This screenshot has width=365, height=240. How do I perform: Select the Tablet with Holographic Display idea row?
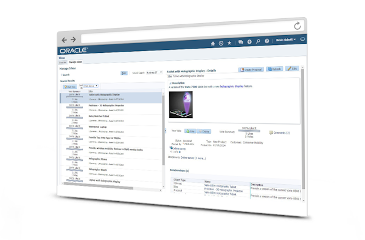[x=111, y=97]
